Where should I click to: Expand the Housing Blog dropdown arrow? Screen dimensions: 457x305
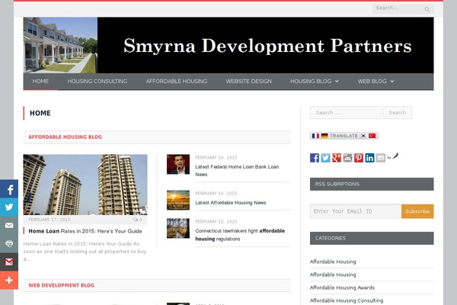click(337, 82)
